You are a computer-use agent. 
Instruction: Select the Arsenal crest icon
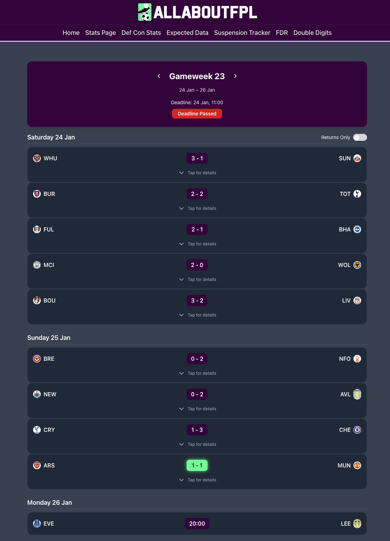pos(37,465)
